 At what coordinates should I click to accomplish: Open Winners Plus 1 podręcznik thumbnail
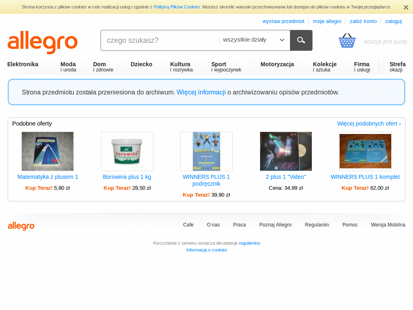coord(206,151)
